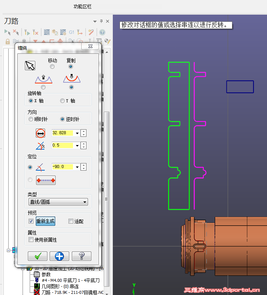Launch Backplot selected operations icon

[x=47, y=32]
